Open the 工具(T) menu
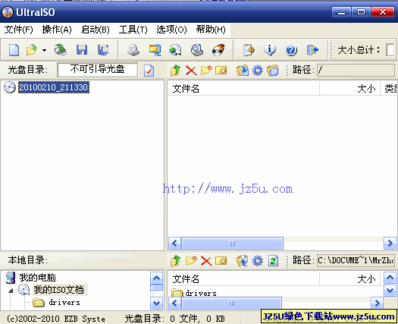 pos(133,30)
